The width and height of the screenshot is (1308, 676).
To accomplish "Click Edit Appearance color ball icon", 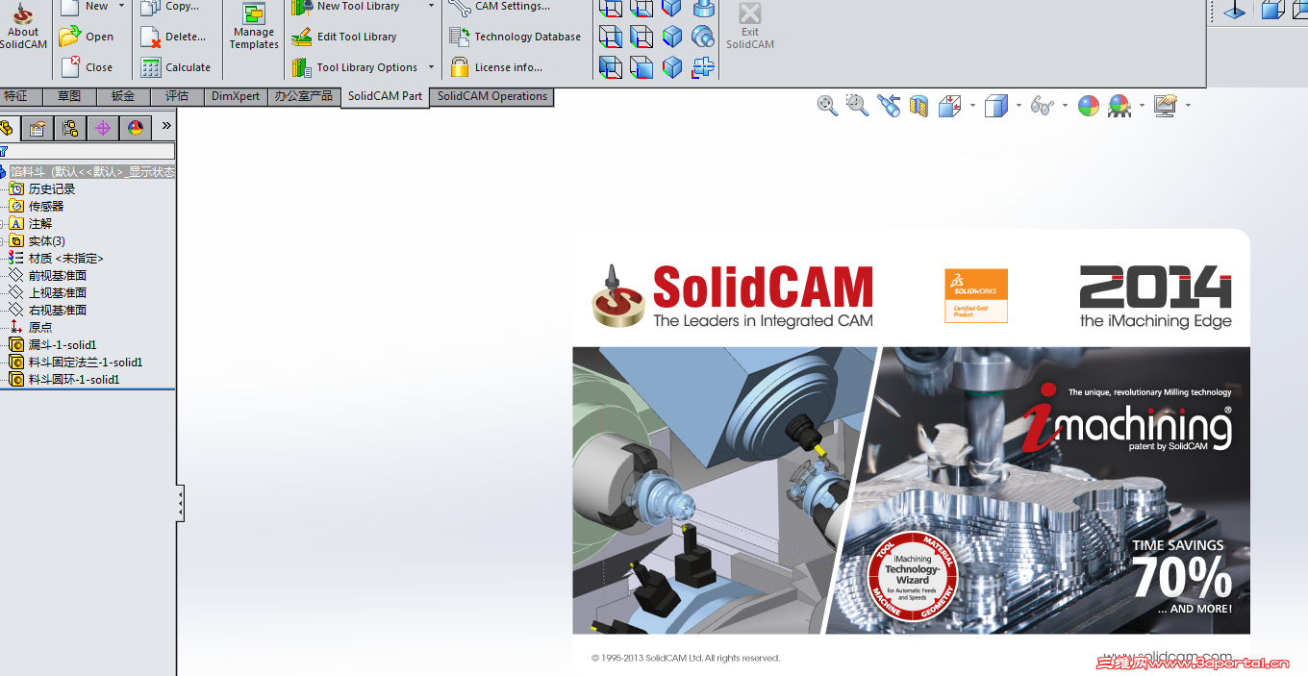I will pos(1089,106).
